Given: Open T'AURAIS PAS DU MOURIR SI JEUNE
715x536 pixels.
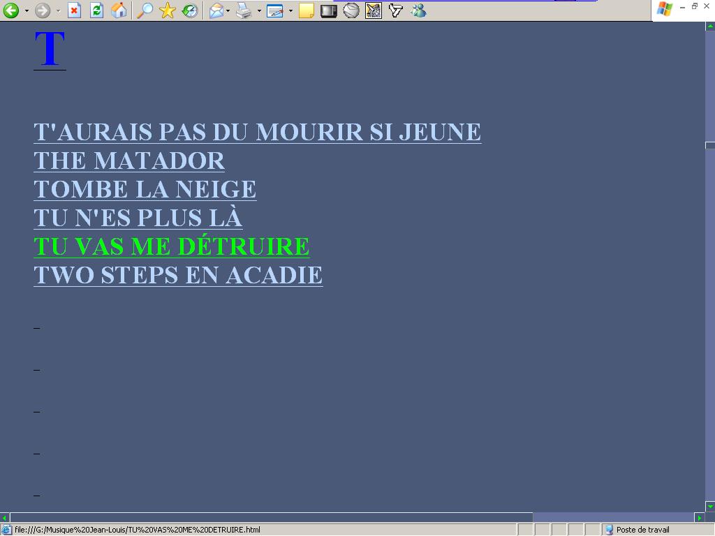Looking at the screenshot, I should coord(258,132).
